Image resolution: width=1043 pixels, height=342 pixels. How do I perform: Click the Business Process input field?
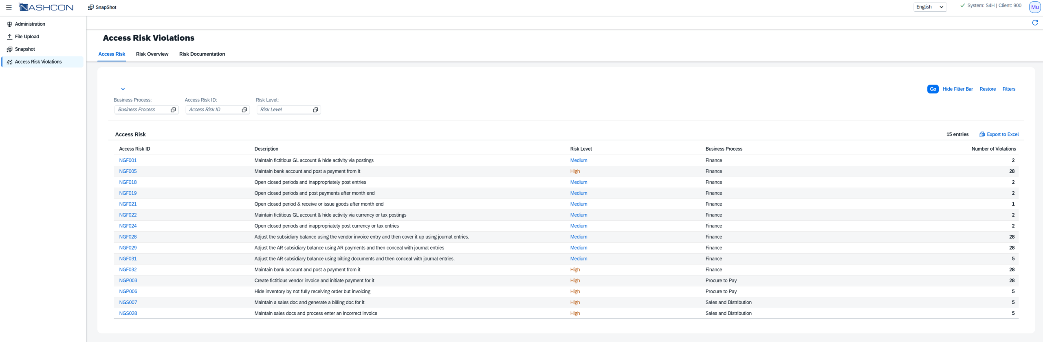point(142,110)
